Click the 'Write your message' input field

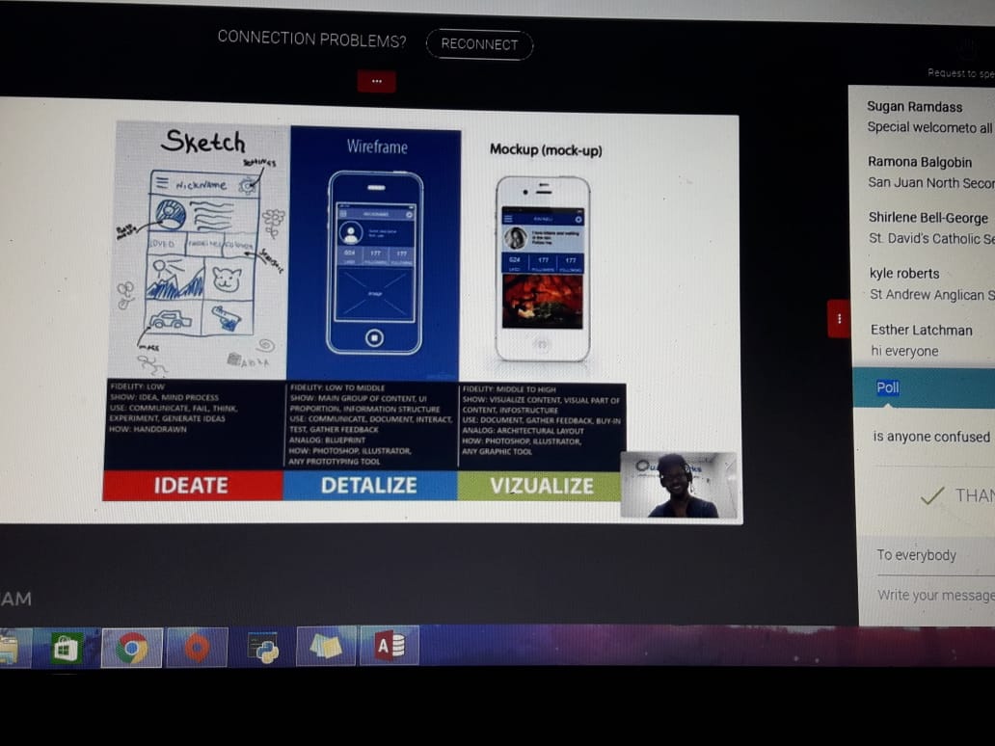pos(936,595)
